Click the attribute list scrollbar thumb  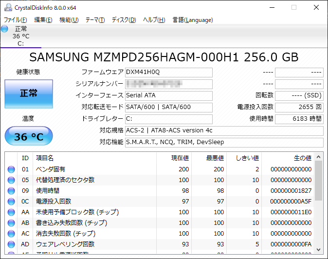319,181
